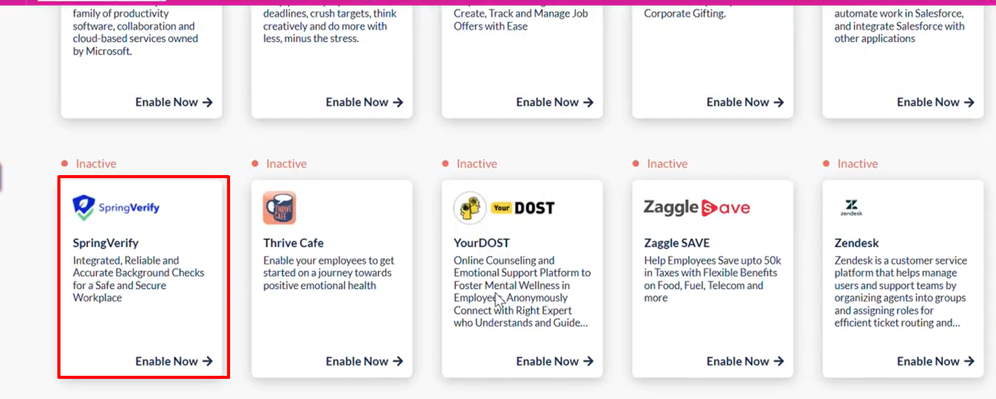The height and width of the screenshot is (399, 996).
Task: Enable Now for SpringVerify
Action: (173, 361)
